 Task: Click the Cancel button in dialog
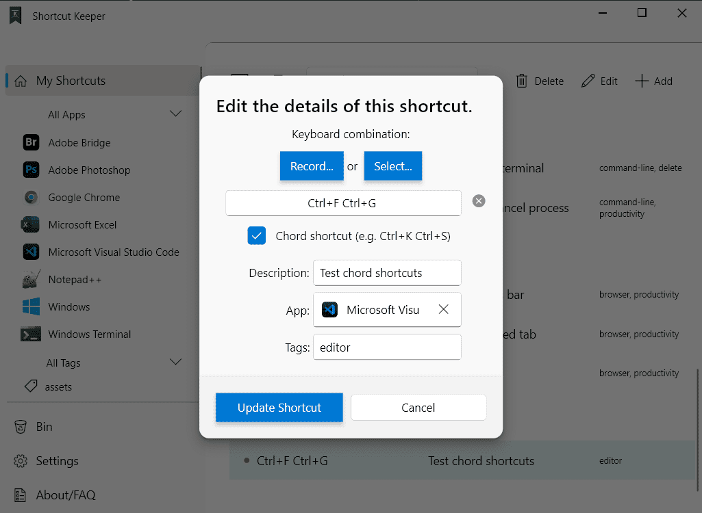click(x=418, y=408)
